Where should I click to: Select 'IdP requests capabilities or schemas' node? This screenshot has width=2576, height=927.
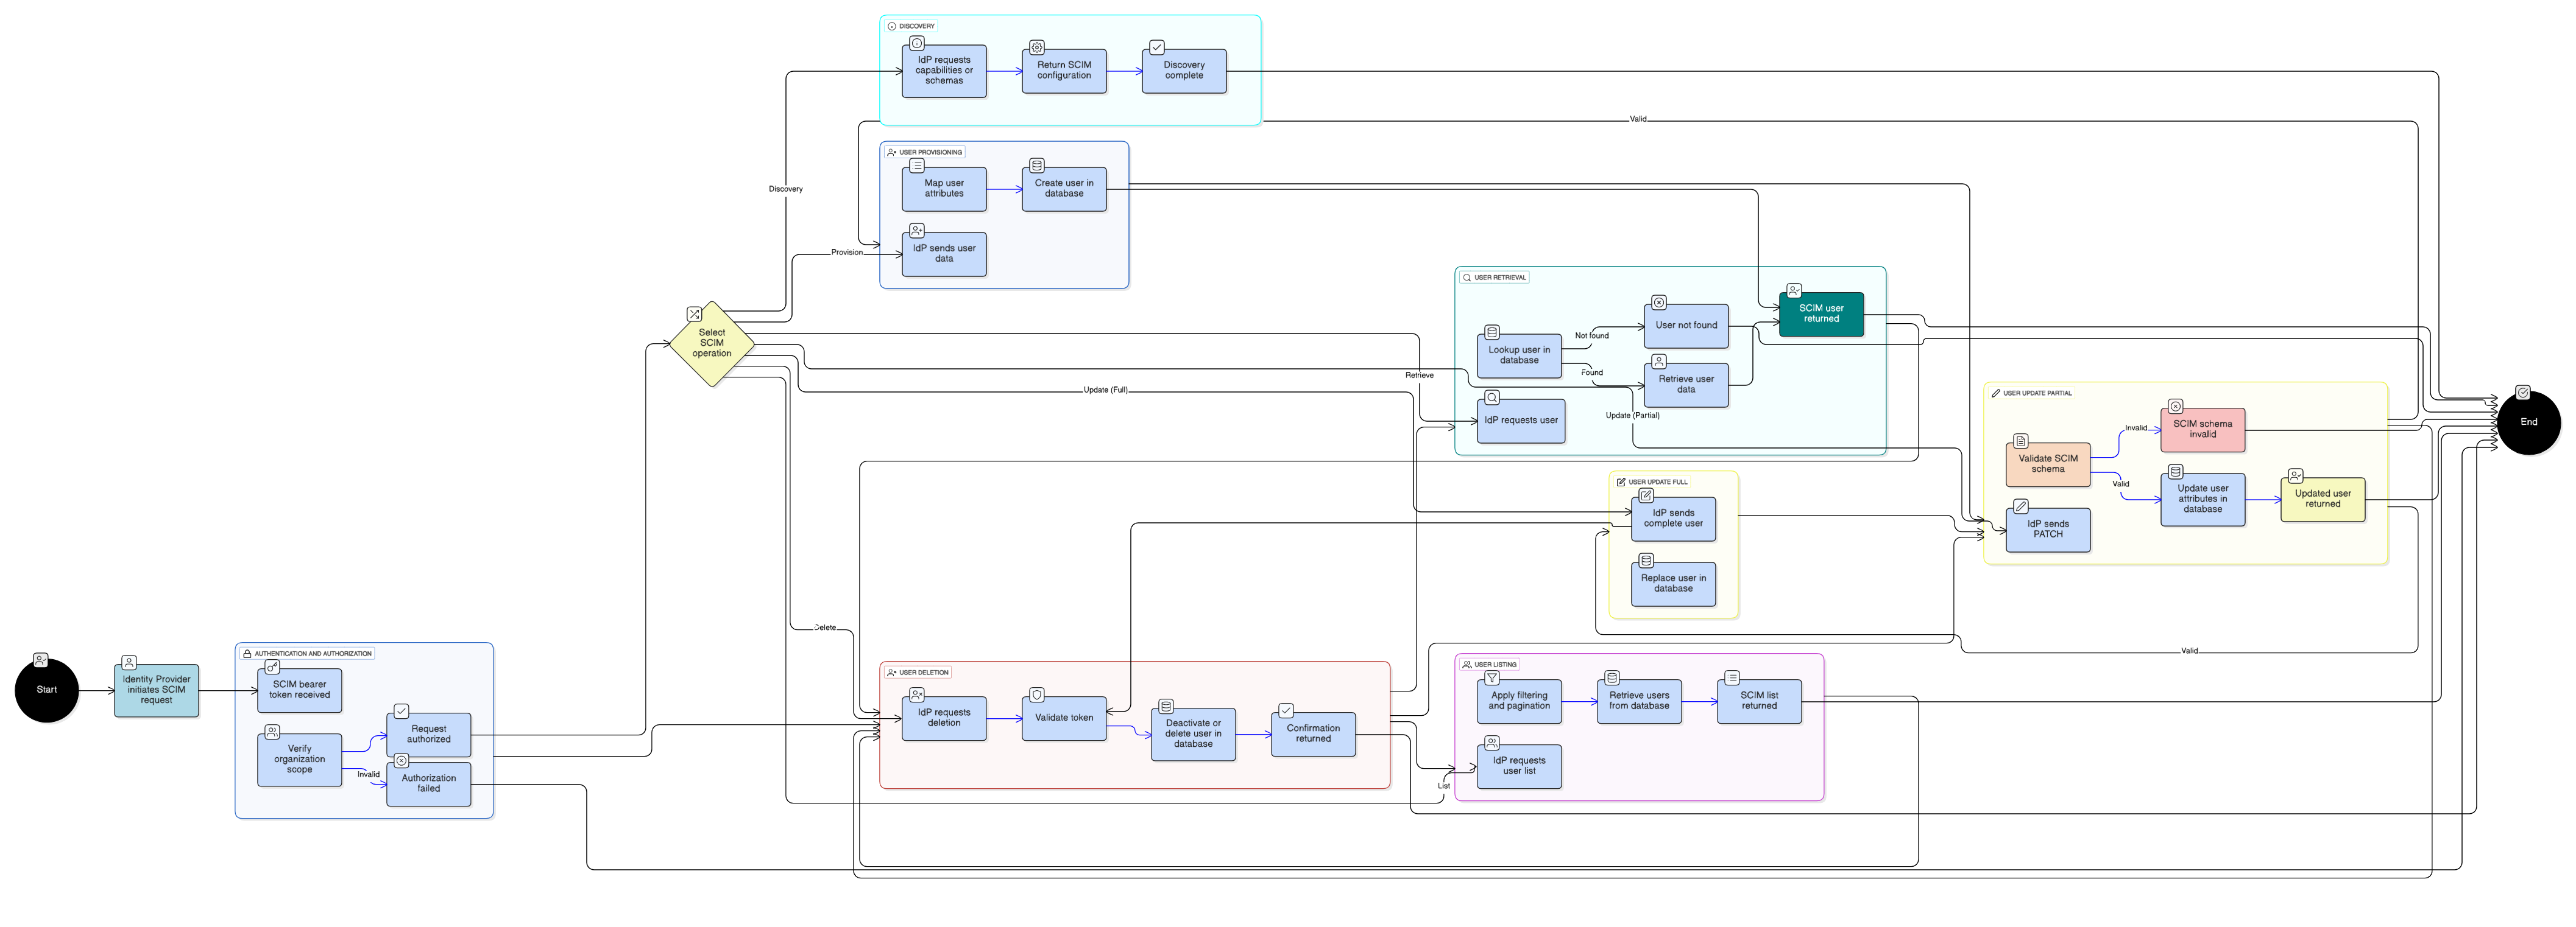pos(944,70)
